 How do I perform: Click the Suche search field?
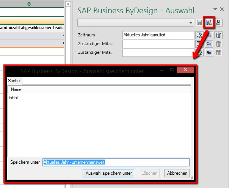[106, 81]
